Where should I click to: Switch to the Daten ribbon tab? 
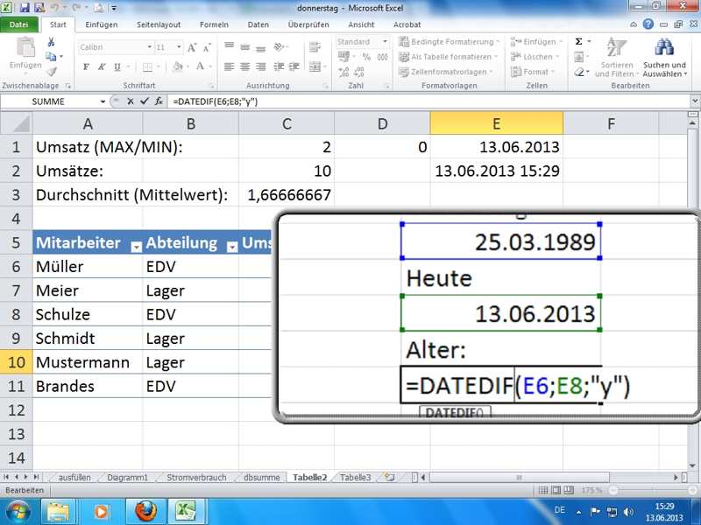click(258, 24)
